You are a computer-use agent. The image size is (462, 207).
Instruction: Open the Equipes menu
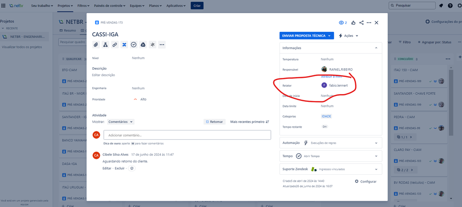click(137, 6)
